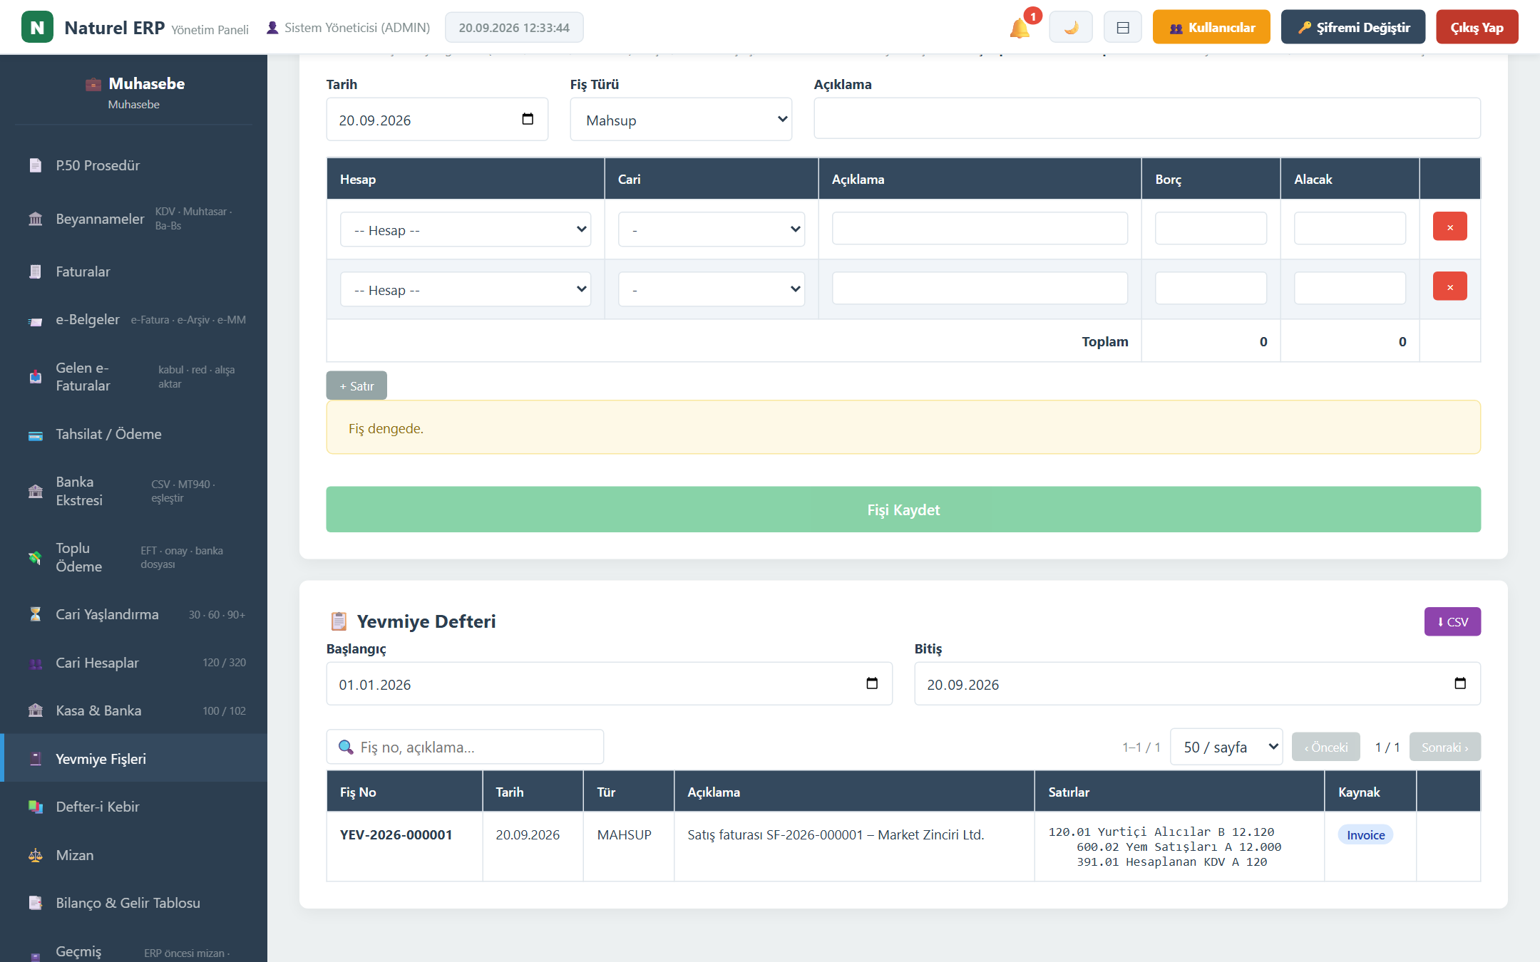Click the Fişi Kaydet button
The width and height of the screenshot is (1540, 962).
pyautogui.click(x=903, y=510)
